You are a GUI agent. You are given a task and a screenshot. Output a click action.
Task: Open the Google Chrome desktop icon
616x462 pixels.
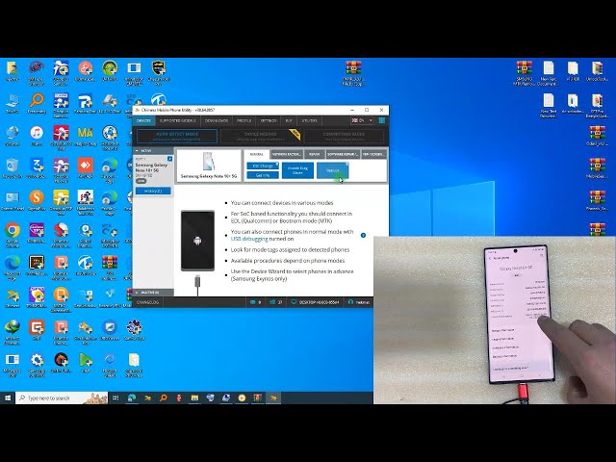pyautogui.click(x=13, y=235)
